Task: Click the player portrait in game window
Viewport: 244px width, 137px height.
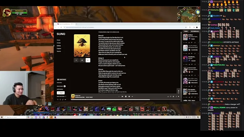Action: 7,13
